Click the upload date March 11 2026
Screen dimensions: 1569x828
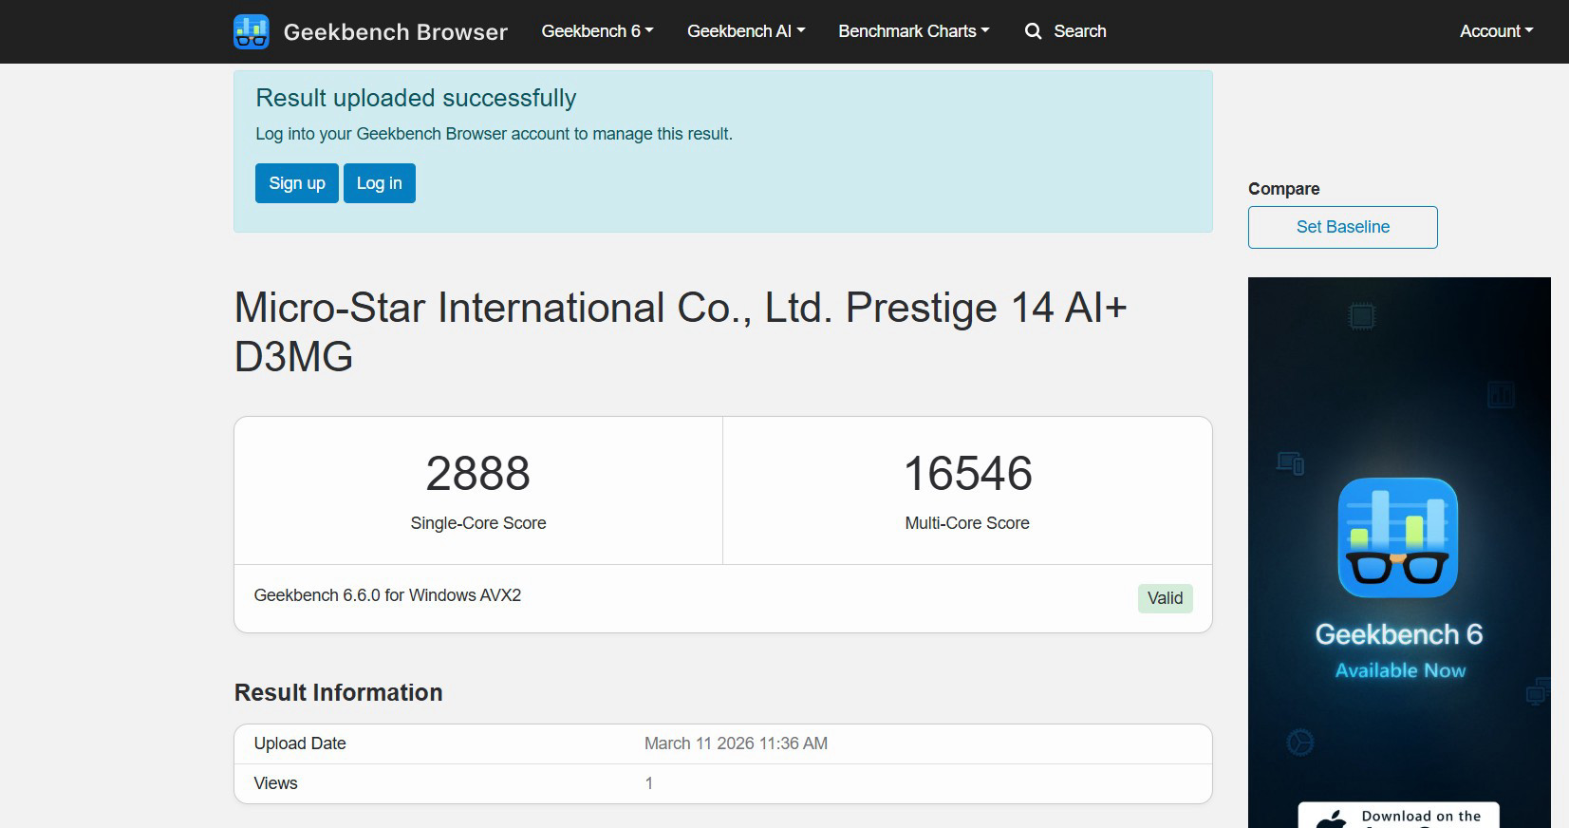(736, 743)
